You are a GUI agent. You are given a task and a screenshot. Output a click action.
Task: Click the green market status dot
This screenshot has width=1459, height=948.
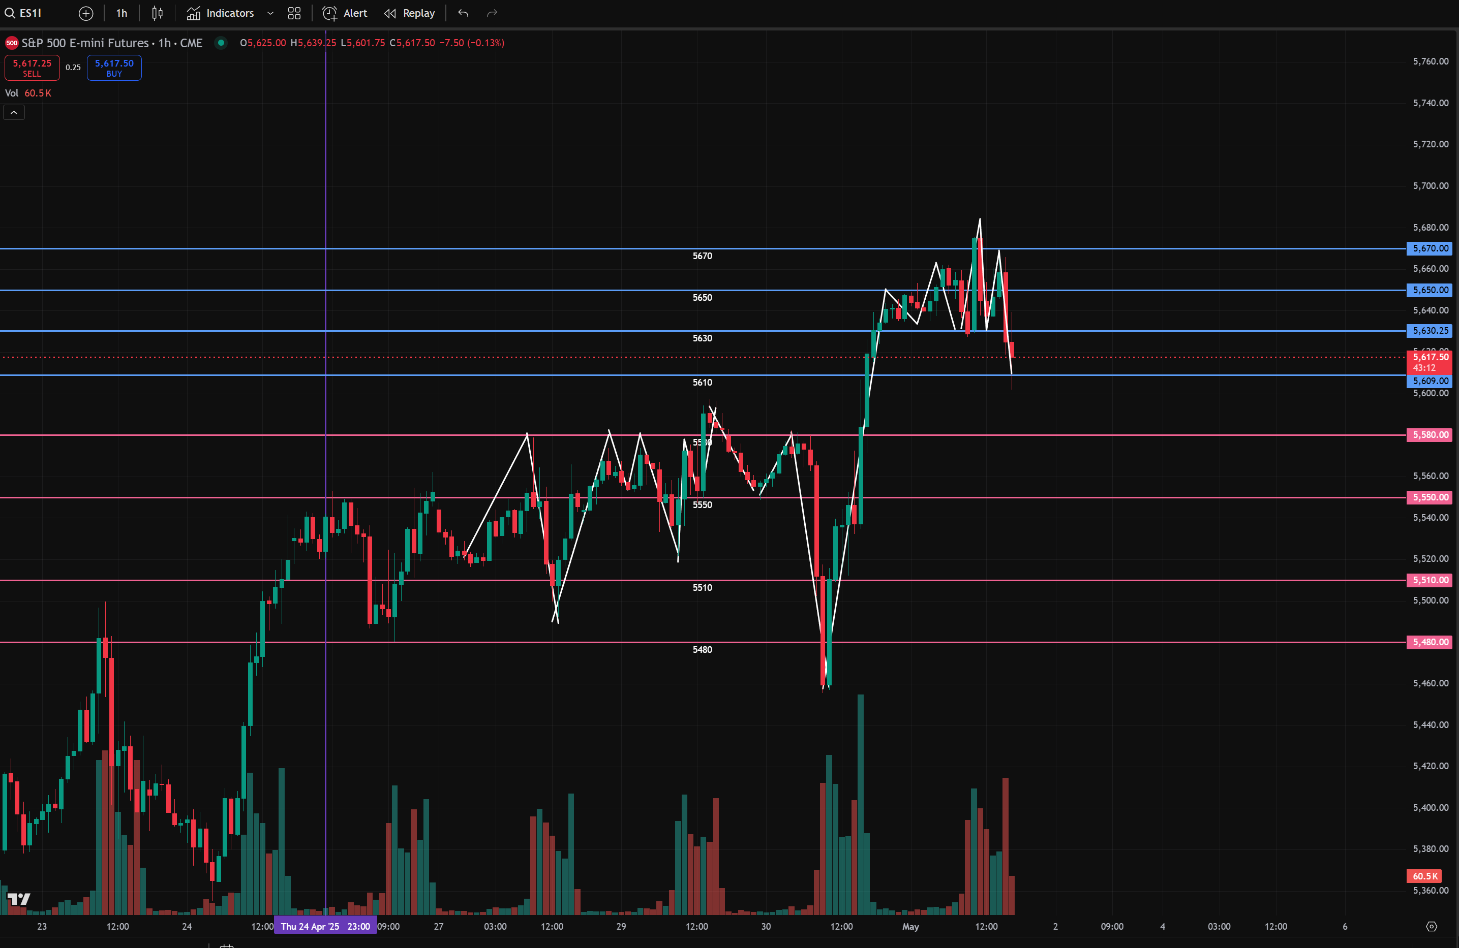tap(221, 42)
